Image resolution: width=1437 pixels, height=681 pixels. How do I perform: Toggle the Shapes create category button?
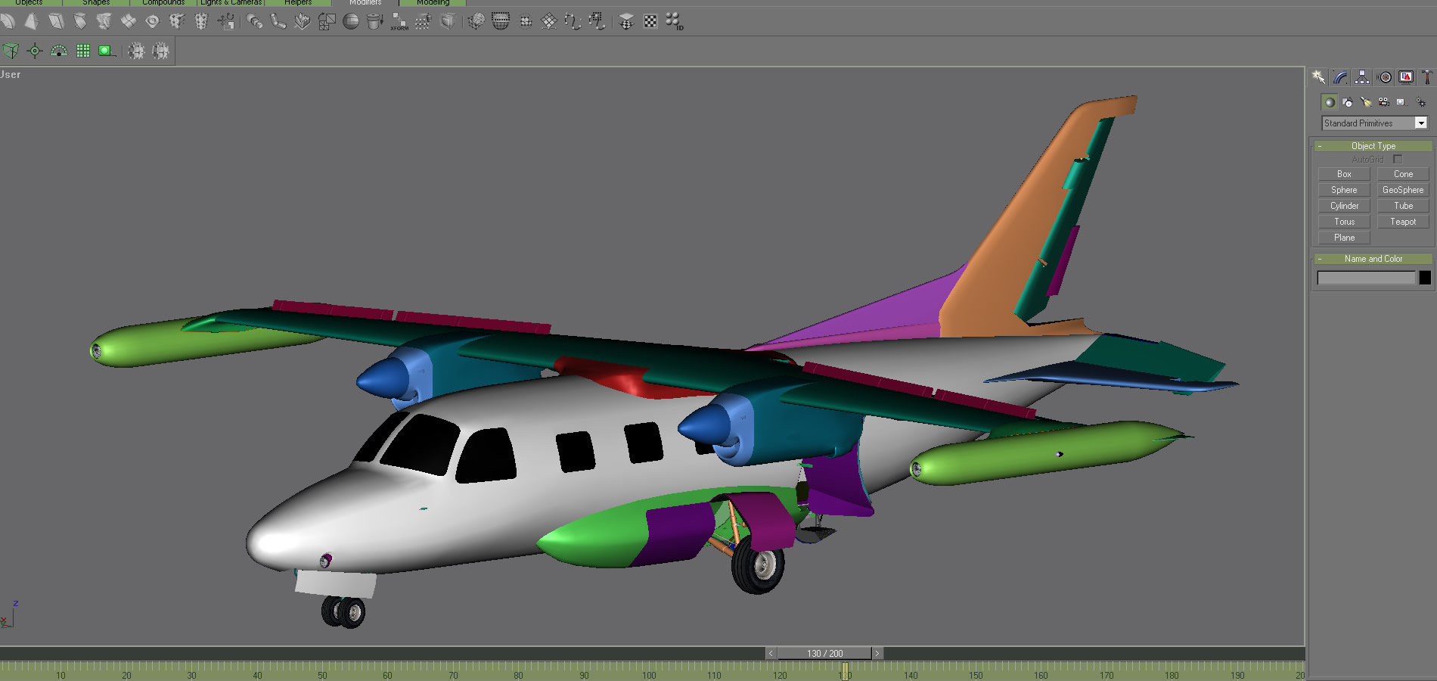pos(1348,102)
